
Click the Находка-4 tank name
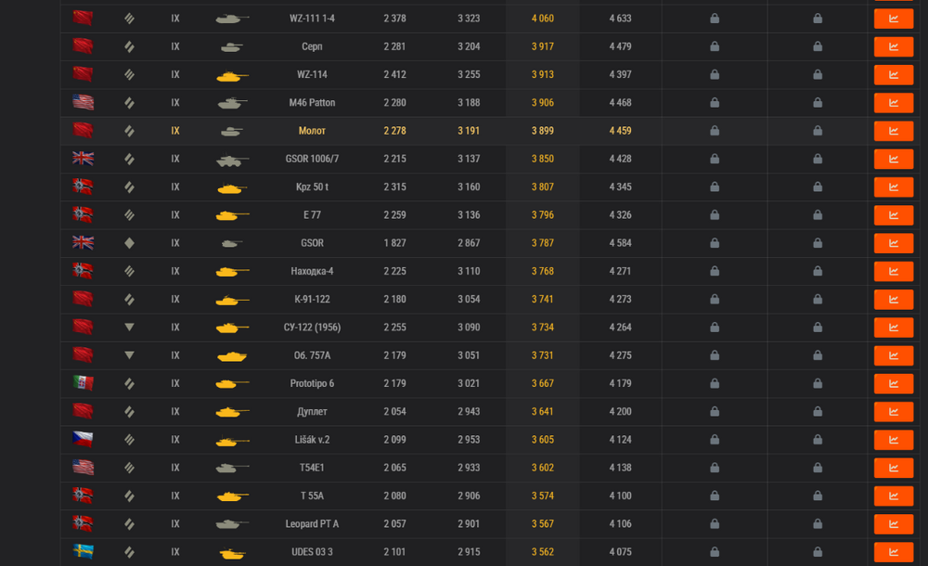click(312, 272)
